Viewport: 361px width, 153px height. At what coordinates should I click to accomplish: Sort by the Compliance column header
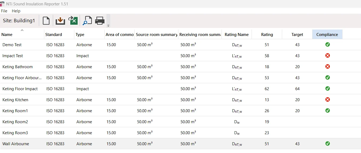pos(327,34)
